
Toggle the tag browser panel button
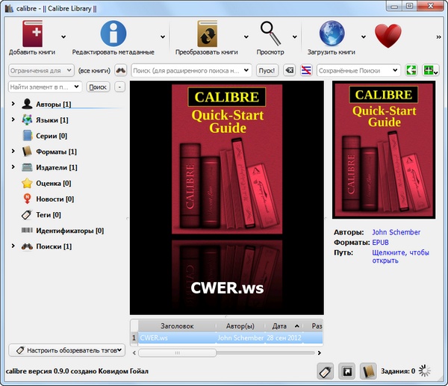(325, 371)
